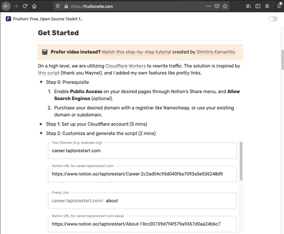Follow the Cloudflare Workers link

click(126, 66)
